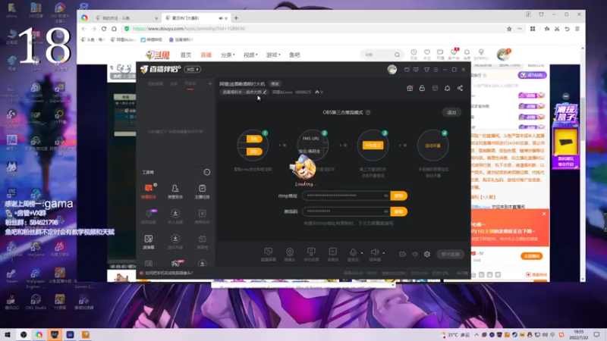Open the 游戏 dropdown on Douyu nav
The height and width of the screenshot is (341, 607).
[x=273, y=55]
